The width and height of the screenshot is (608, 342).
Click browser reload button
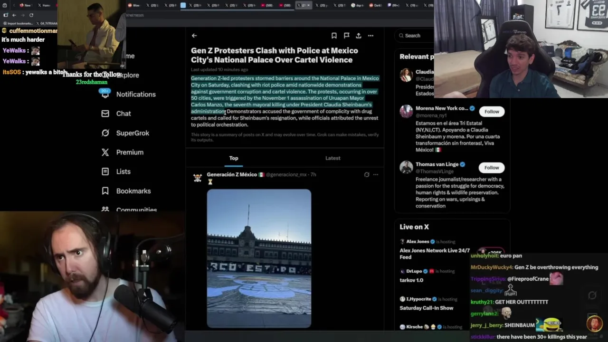31,15
